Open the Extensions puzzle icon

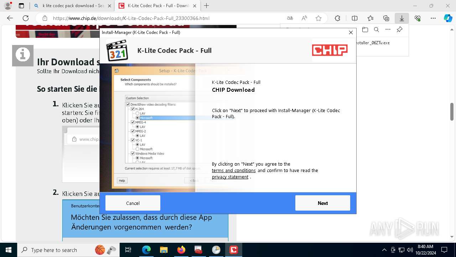tap(337, 18)
